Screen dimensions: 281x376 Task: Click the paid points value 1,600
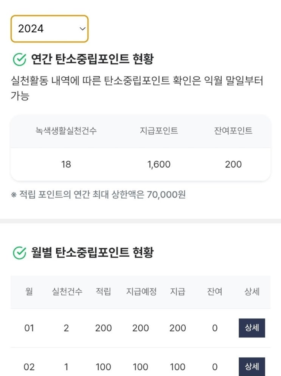(x=159, y=164)
